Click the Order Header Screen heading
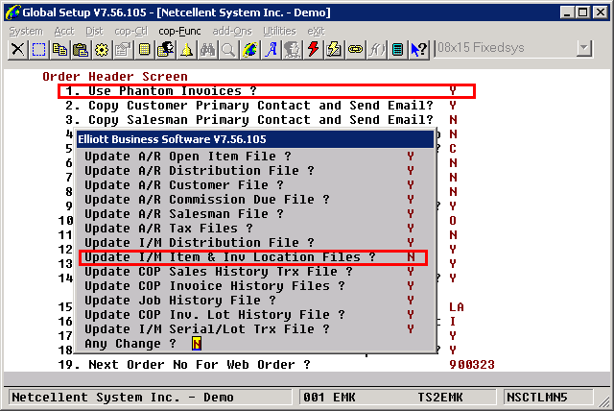 tap(115, 77)
